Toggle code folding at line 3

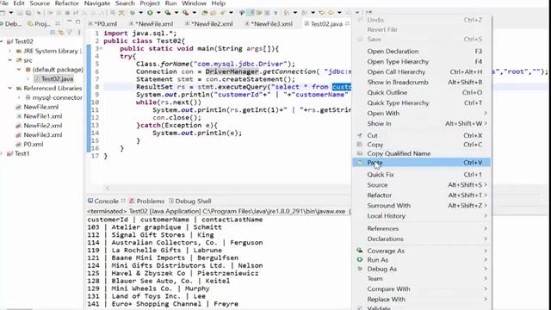[x=101, y=48]
